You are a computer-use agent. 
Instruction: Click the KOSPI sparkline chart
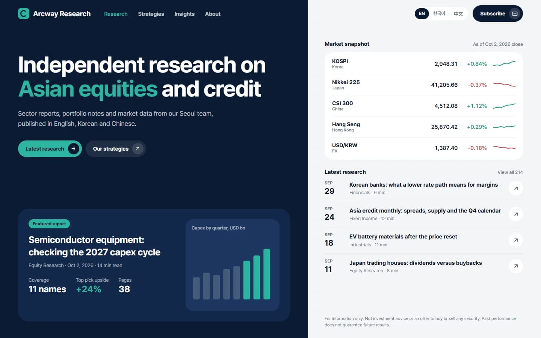point(504,64)
